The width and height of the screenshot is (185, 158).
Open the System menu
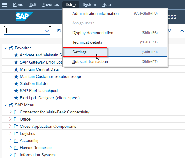[x=89, y=5]
